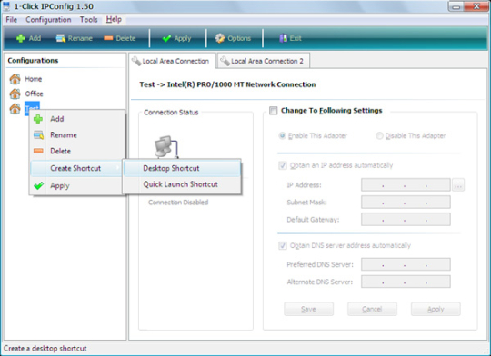Click the network computers status icon
Image resolution: width=491 pixels, height=356 pixels.
pos(166,146)
